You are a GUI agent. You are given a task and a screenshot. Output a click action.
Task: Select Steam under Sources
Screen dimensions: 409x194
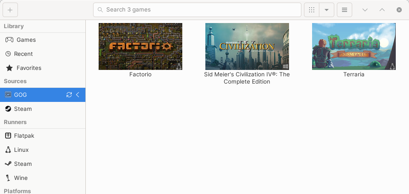(43, 109)
